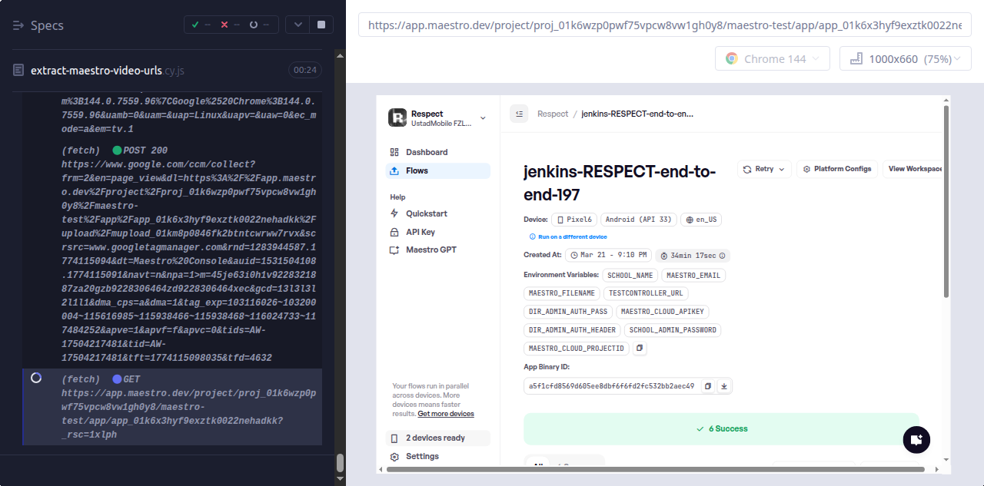This screenshot has height=486, width=984.
Task: Open the API Key page
Action: (421, 232)
